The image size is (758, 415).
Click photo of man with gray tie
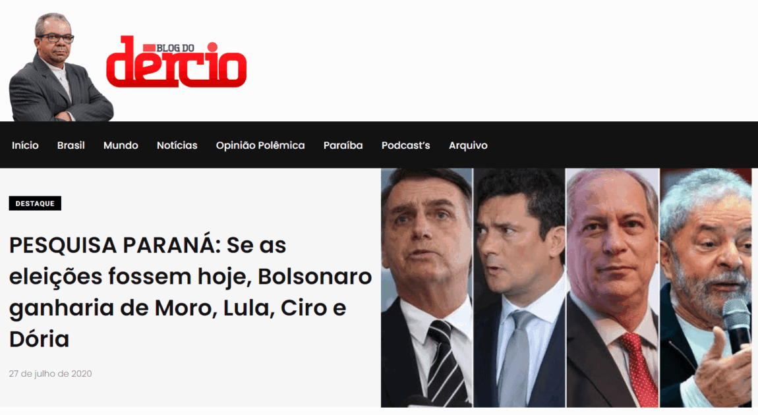(x=519, y=287)
